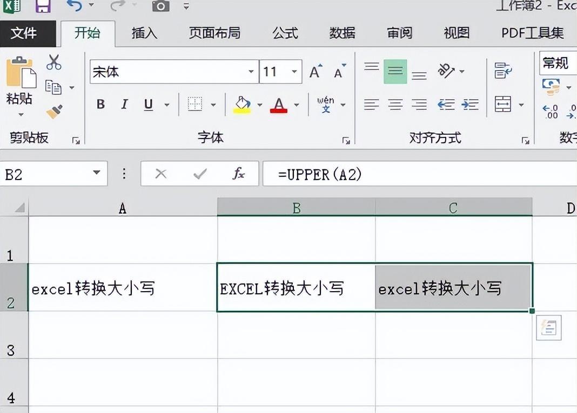Click the Redo arrow icon
This screenshot has width=577, height=413.
[x=118, y=5]
